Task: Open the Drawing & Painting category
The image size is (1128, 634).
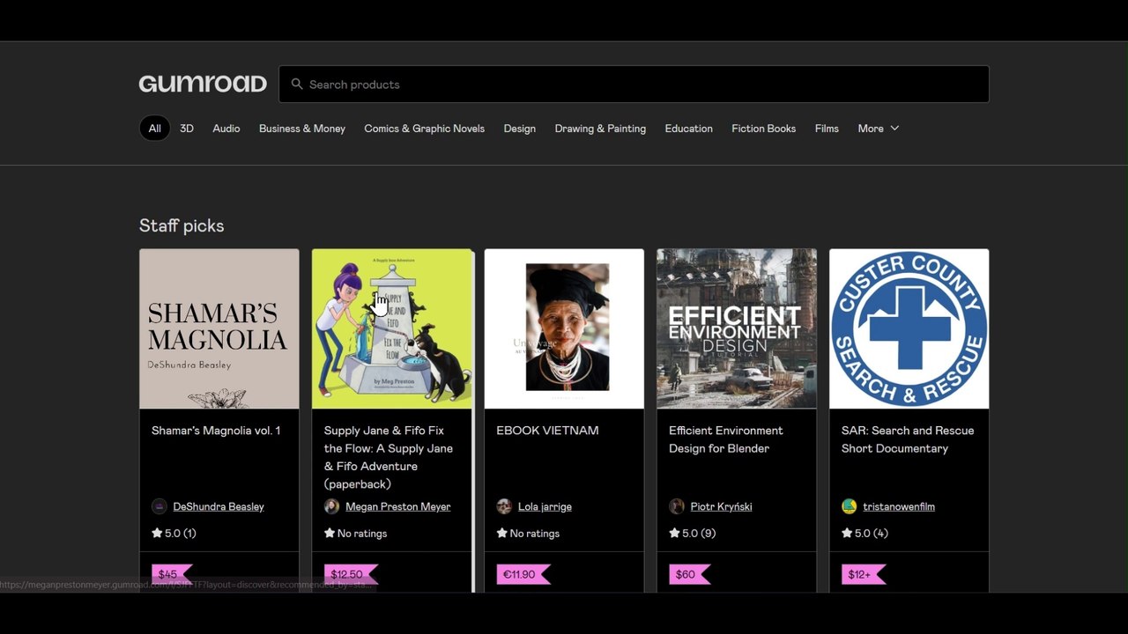Action: pos(600,129)
